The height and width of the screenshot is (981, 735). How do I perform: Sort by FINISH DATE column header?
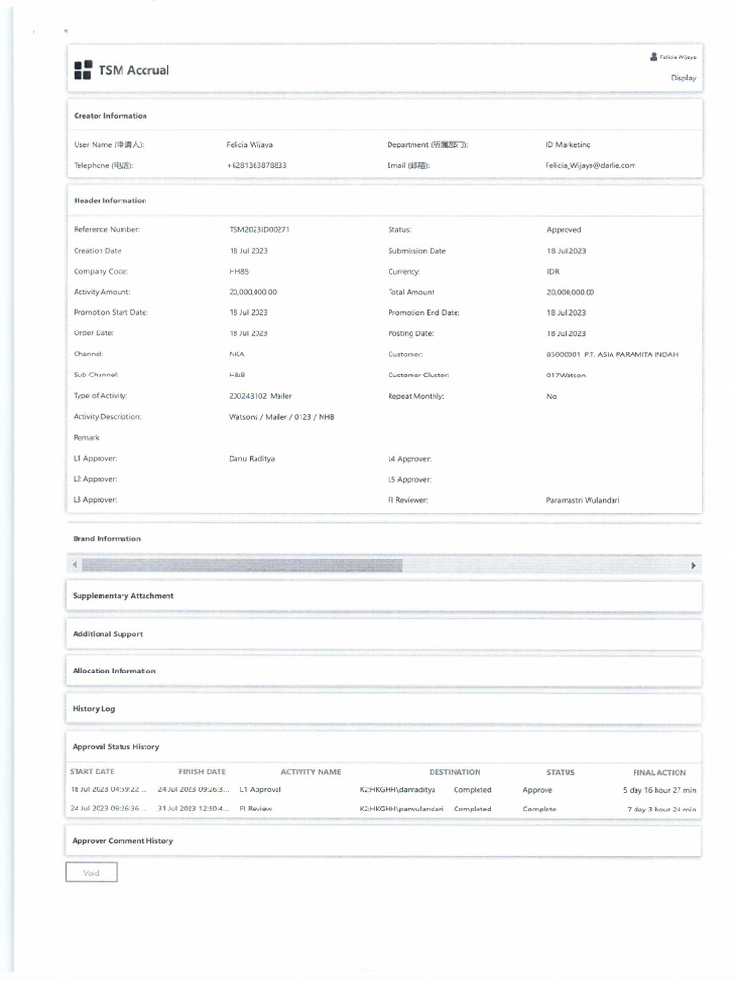coord(202,772)
